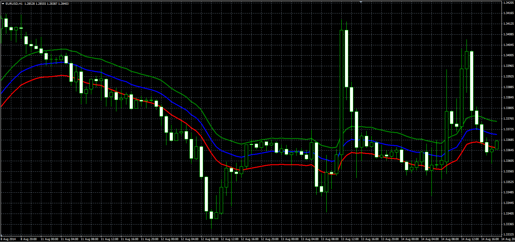Click the 12 Aug 12:00 time label

pyautogui.click(x=230, y=239)
